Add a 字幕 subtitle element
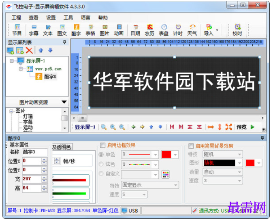 [x=34, y=30]
